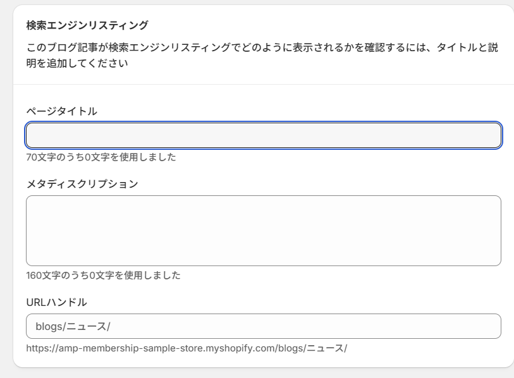Click the blogs/ニュース/ prefix inside URL handle field
The image size is (514, 378).
tap(73, 326)
